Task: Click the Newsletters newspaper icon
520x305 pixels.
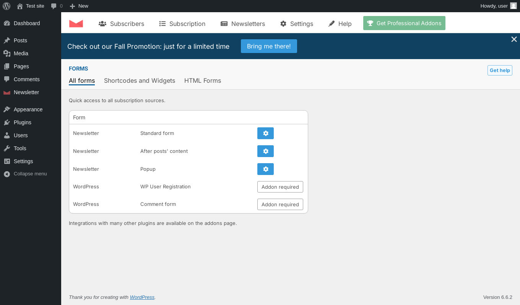Action: 224,24
